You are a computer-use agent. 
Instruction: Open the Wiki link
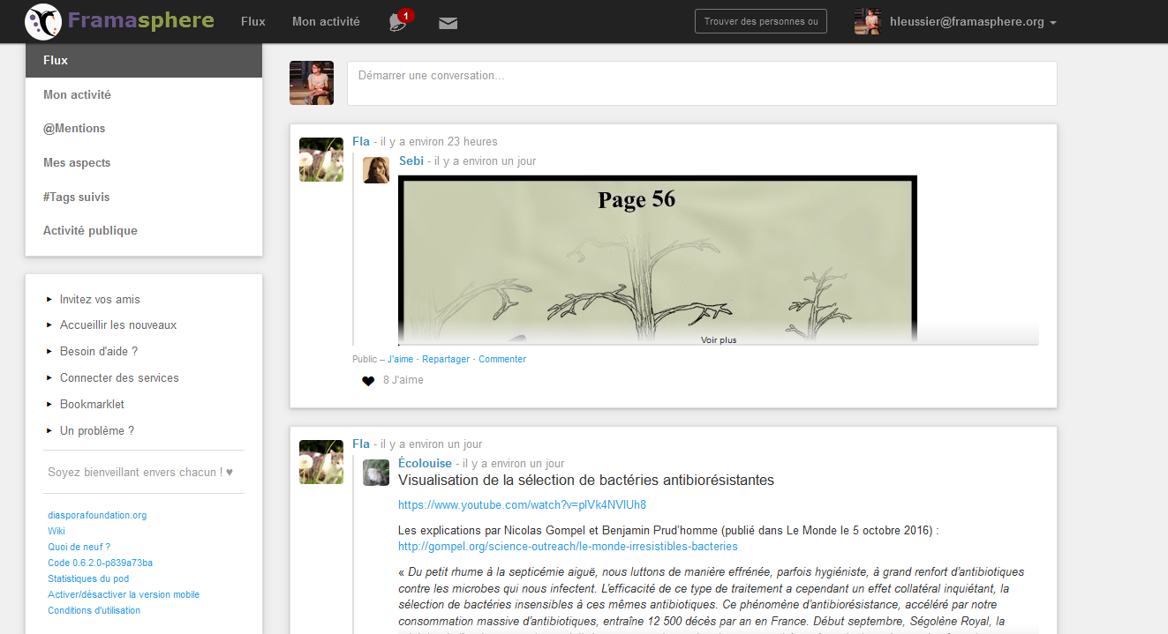pos(57,532)
